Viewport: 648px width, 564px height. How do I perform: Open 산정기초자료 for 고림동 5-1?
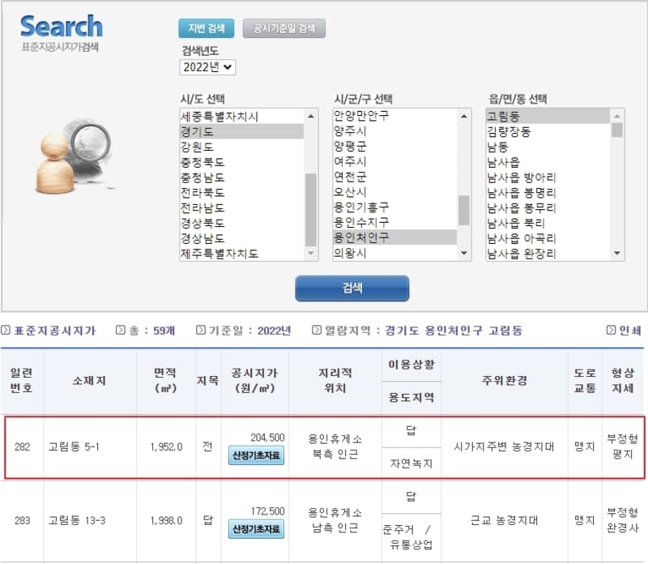pyautogui.click(x=256, y=455)
